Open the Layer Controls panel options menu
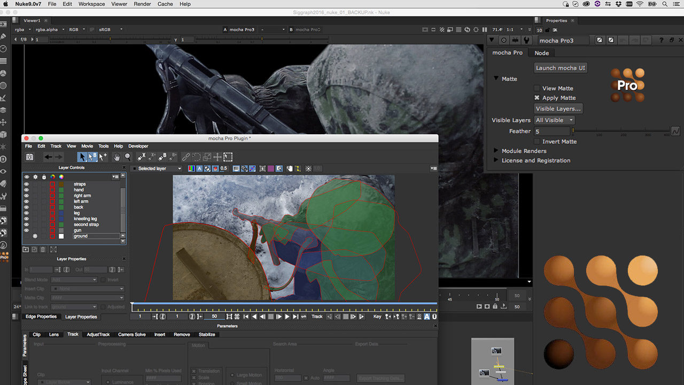 pos(115,176)
